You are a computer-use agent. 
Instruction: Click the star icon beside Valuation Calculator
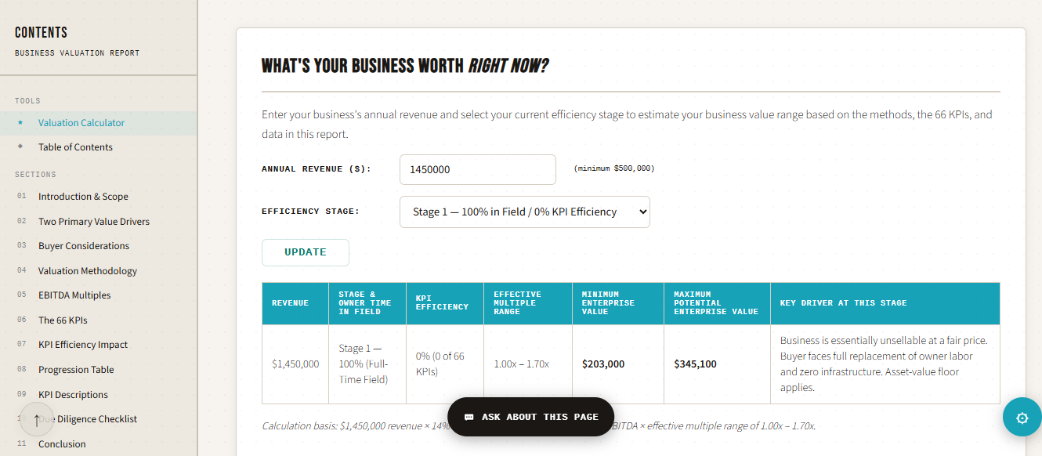point(20,123)
